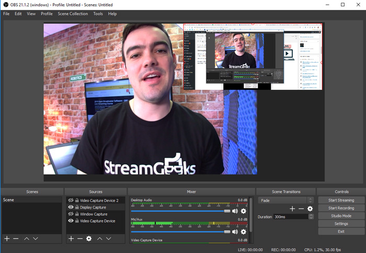Add a scene transition with plus

point(292,209)
